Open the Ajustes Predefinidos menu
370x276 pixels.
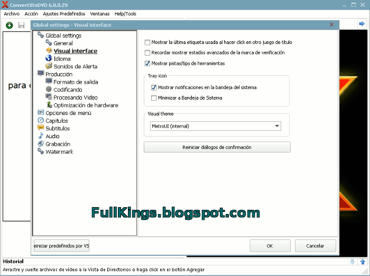64,14
